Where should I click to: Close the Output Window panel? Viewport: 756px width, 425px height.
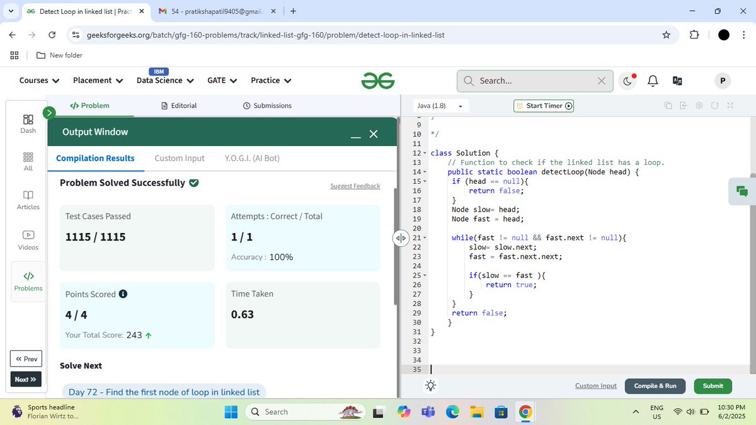pos(374,134)
